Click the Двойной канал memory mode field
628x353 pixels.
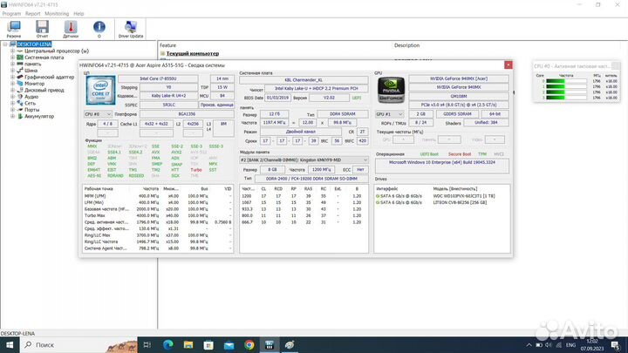[300, 132]
